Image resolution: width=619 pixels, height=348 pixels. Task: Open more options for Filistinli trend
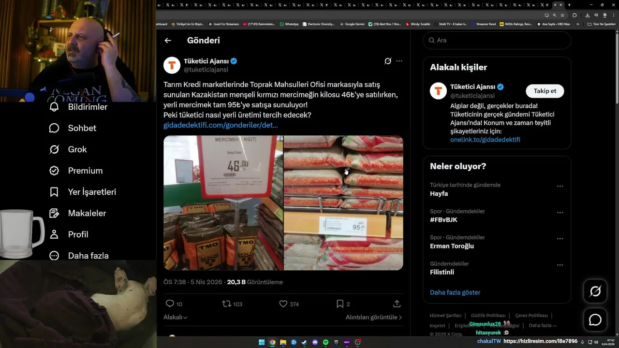click(560, 265)
